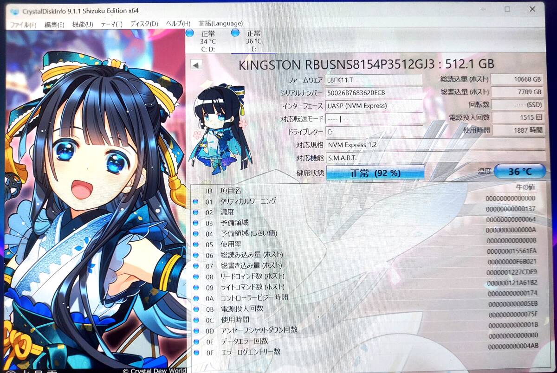Click the status dot for 08 リードコマンド数
Image resolution: width=557 pixels, height=373 pixels.
(195, 277)
